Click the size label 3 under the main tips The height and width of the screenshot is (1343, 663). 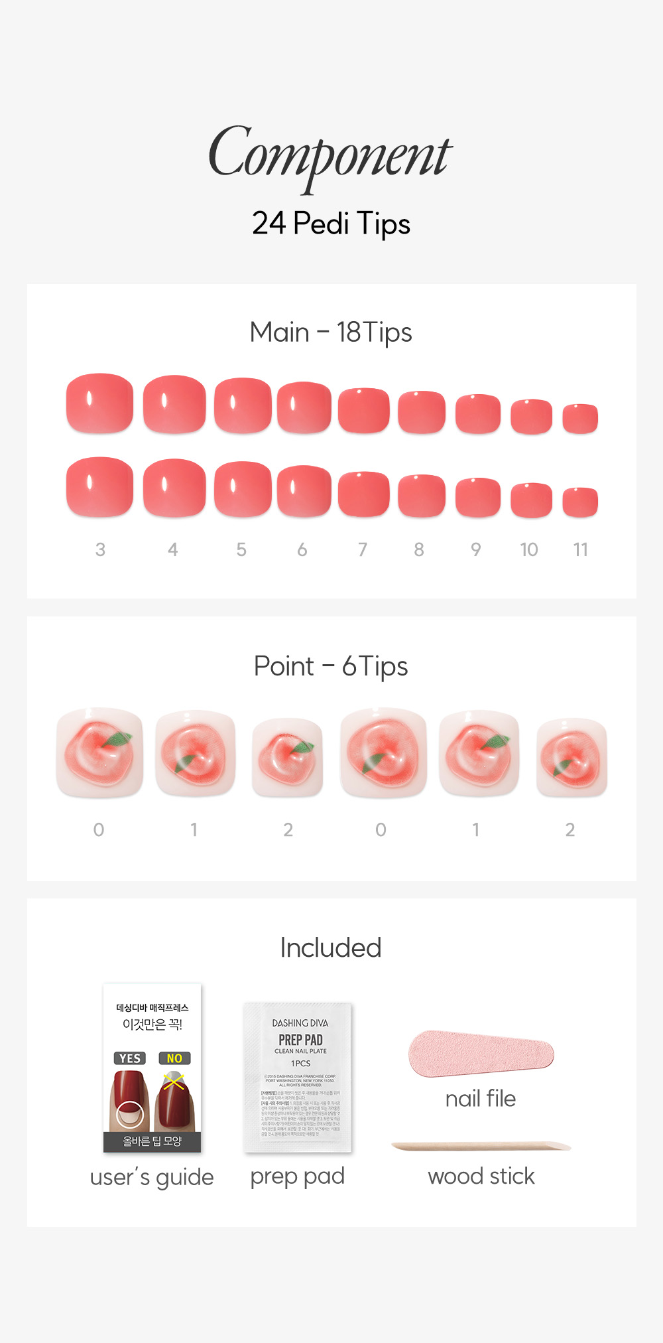pyautogui.click(x=100, y=549)
